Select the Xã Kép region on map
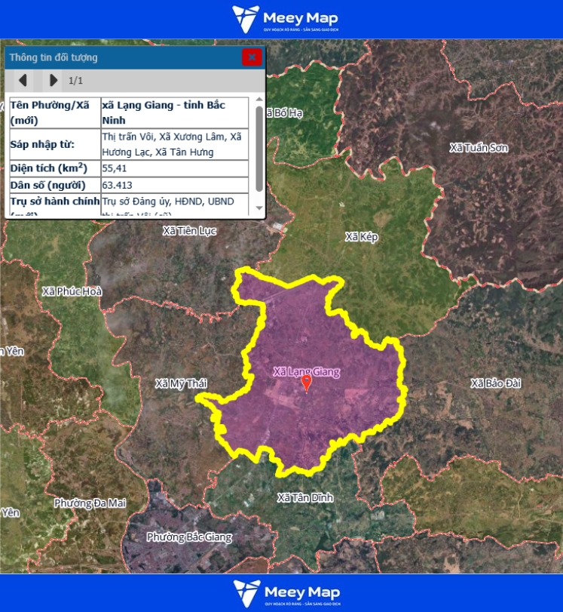Screen dimensions: 563x612 361,237
